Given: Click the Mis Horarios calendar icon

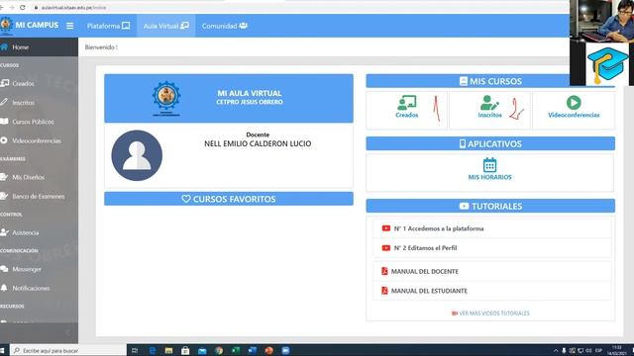Looking at the screenshot, I should 489,165.
